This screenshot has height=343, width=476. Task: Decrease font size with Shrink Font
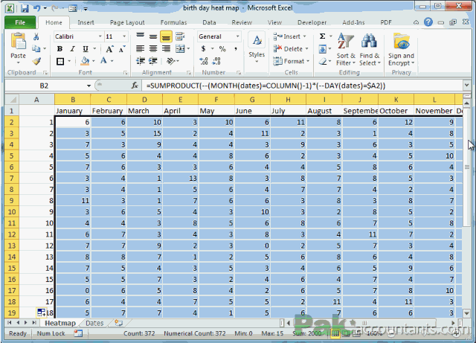[x=122, y=49]
